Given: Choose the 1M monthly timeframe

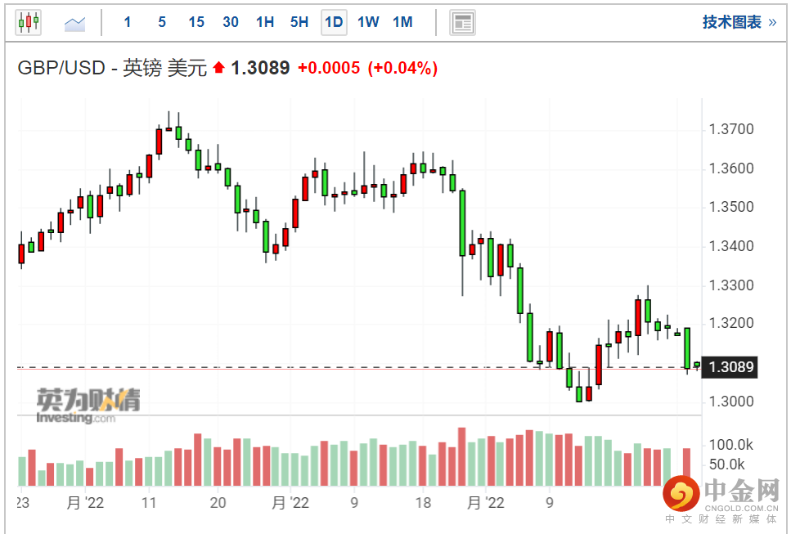Looking at the screenshot, I should point(402,22).
